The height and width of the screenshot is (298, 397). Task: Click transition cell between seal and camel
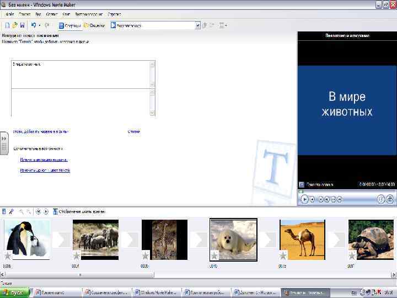(268, 240)
